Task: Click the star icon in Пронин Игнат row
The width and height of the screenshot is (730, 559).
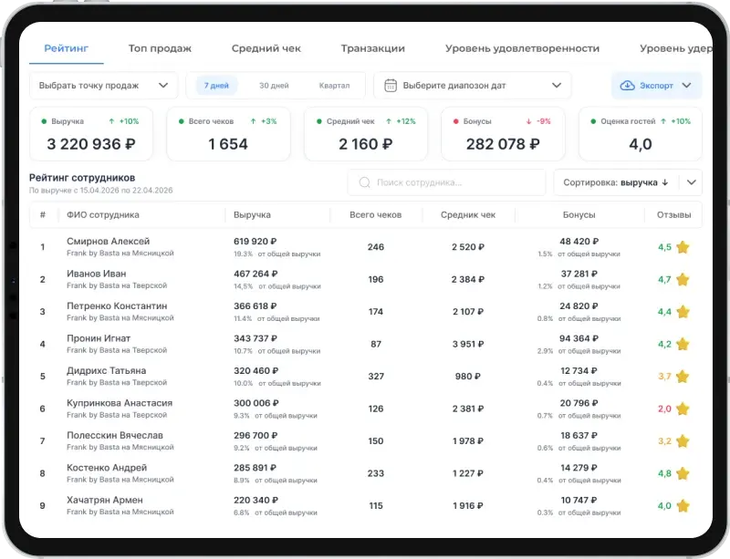Action: [x=683, y=344]
